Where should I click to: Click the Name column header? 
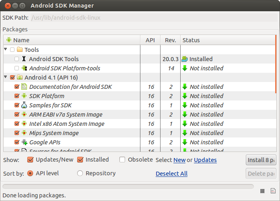click(72, 40)
